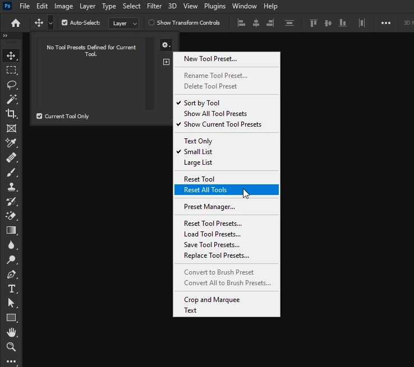Select the Magic Wand tool
Viewport: 414px width, 367px height.
[11, 99]
